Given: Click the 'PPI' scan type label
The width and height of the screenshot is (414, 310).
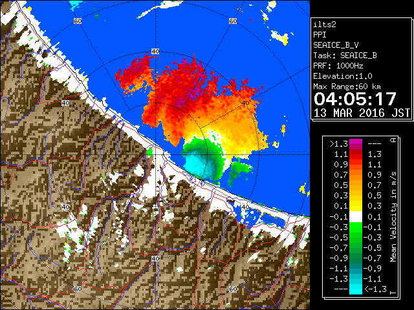Looking at the screenshot, I should [320, 35].
